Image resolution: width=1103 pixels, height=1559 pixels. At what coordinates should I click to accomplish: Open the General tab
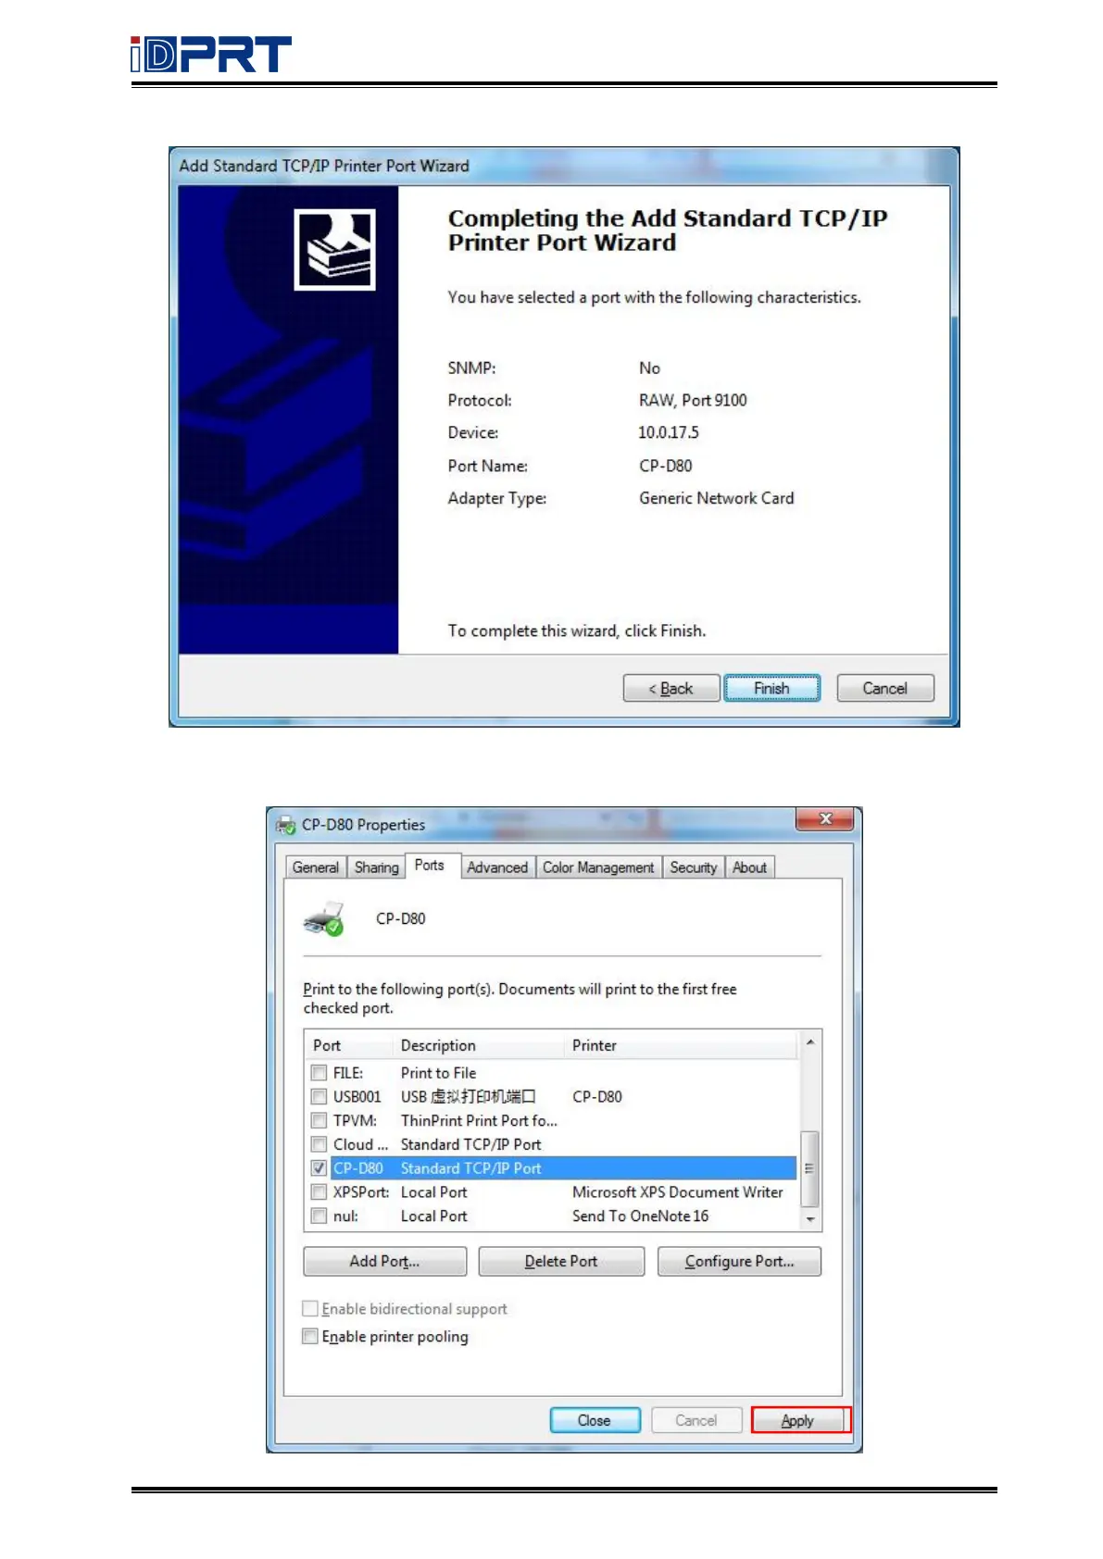[x=315, y=867]
